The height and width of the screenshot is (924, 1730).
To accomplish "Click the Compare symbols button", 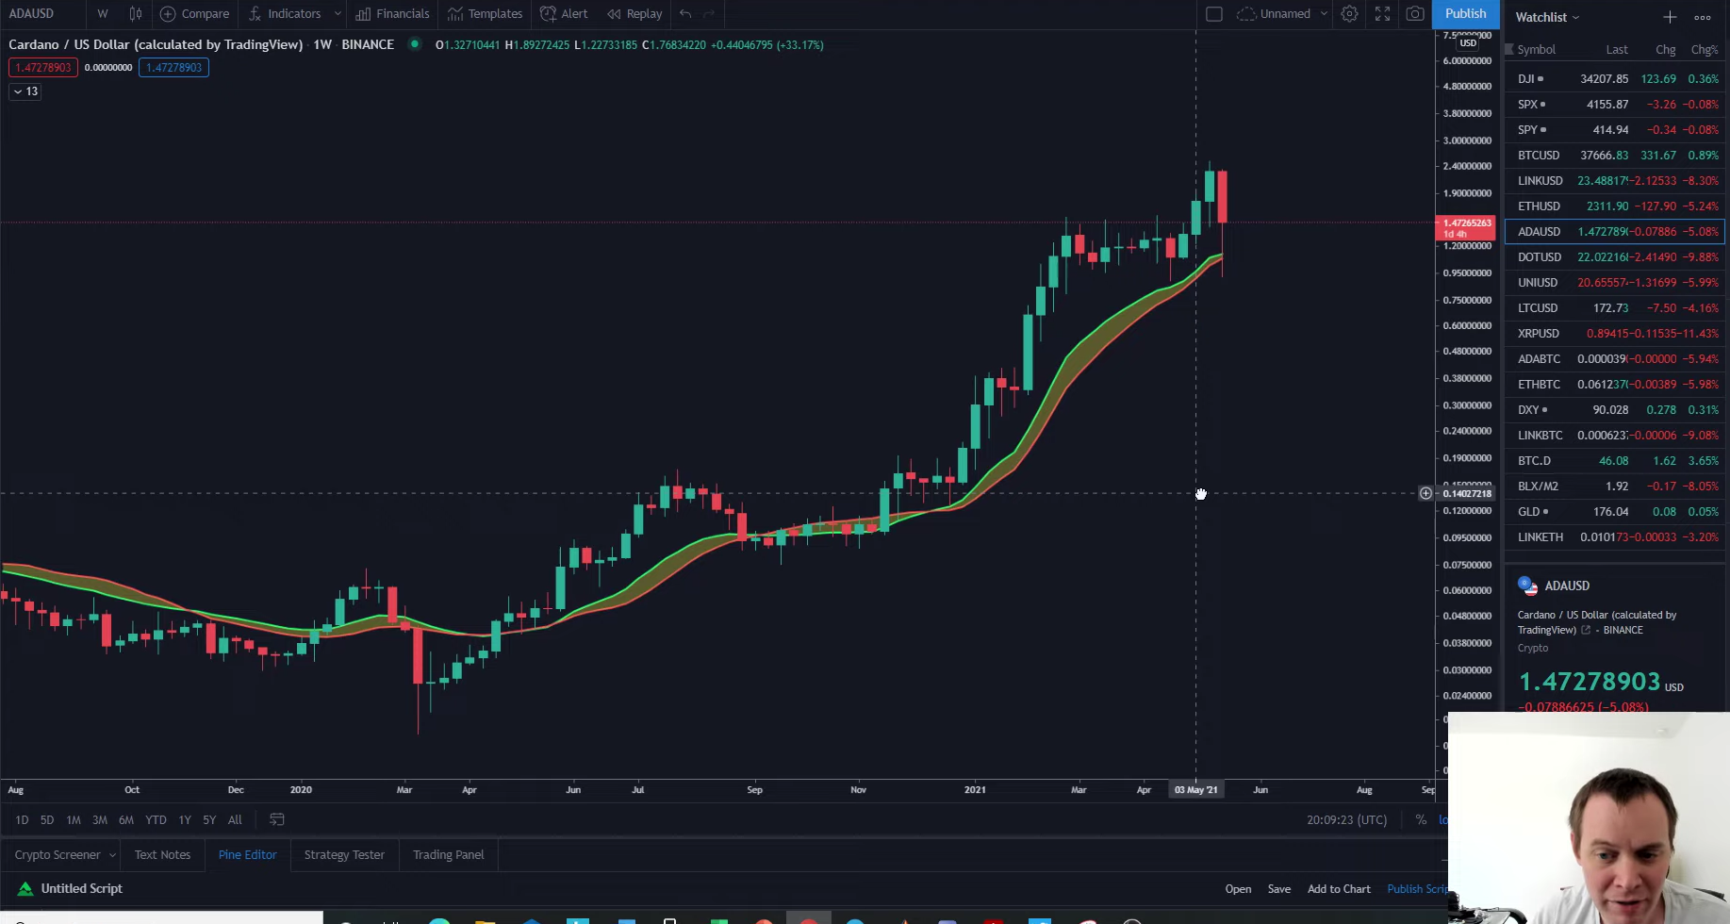I will 194,13.
